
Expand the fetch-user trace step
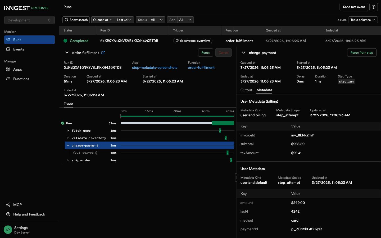68,131
